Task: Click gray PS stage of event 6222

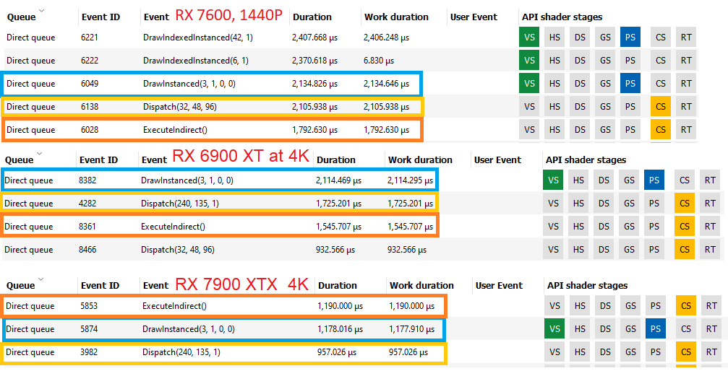Action: click(x=630, y=61)
